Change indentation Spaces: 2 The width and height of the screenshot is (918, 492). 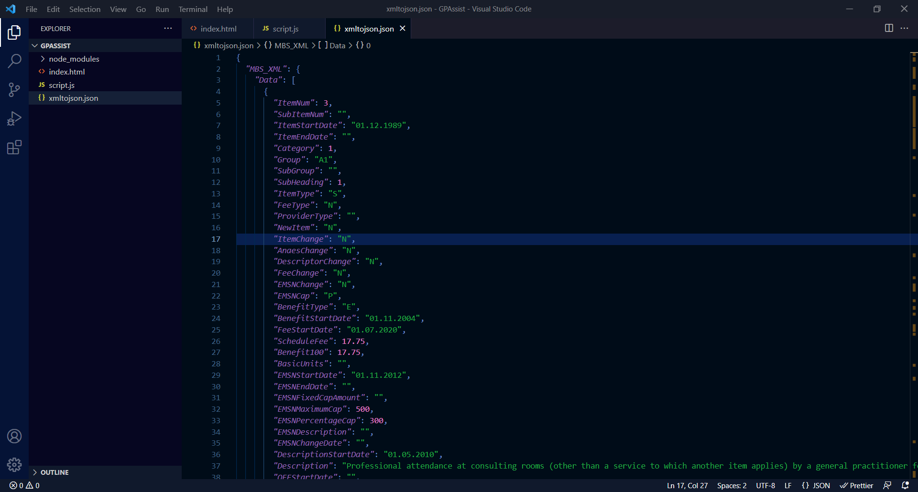click(732, 485)
